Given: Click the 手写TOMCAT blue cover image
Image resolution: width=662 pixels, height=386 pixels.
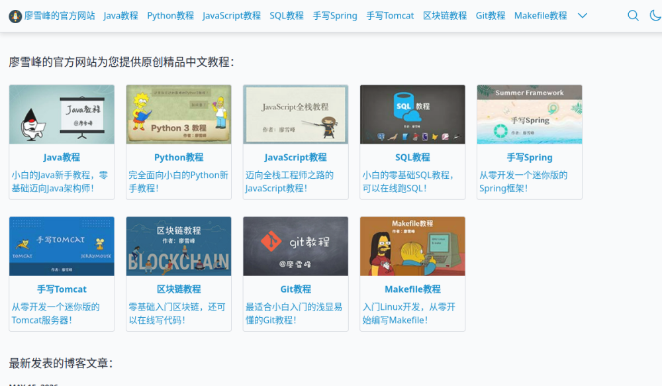Looking at the screenshot, I should click(62, 246).
